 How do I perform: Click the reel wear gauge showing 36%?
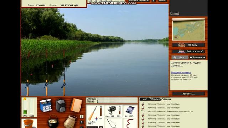[120, 110]
